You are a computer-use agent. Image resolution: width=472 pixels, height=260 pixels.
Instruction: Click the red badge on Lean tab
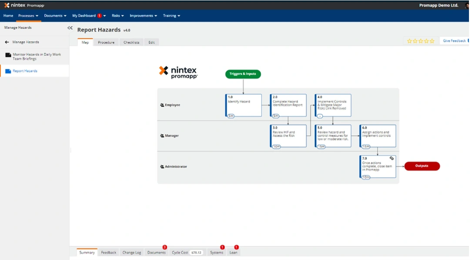236,247
